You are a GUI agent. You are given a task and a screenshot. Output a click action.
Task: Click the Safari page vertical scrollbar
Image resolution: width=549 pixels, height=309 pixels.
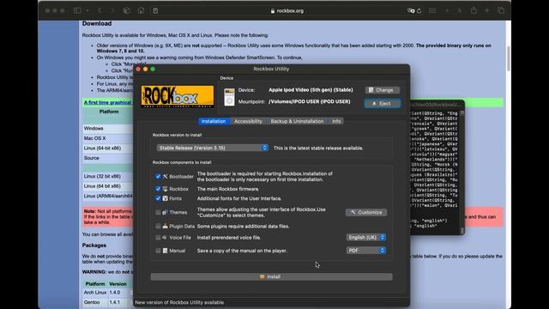(508, 58)
